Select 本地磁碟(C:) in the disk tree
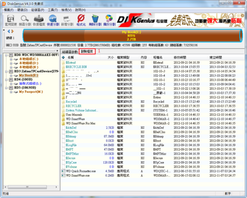 (29, 59)
